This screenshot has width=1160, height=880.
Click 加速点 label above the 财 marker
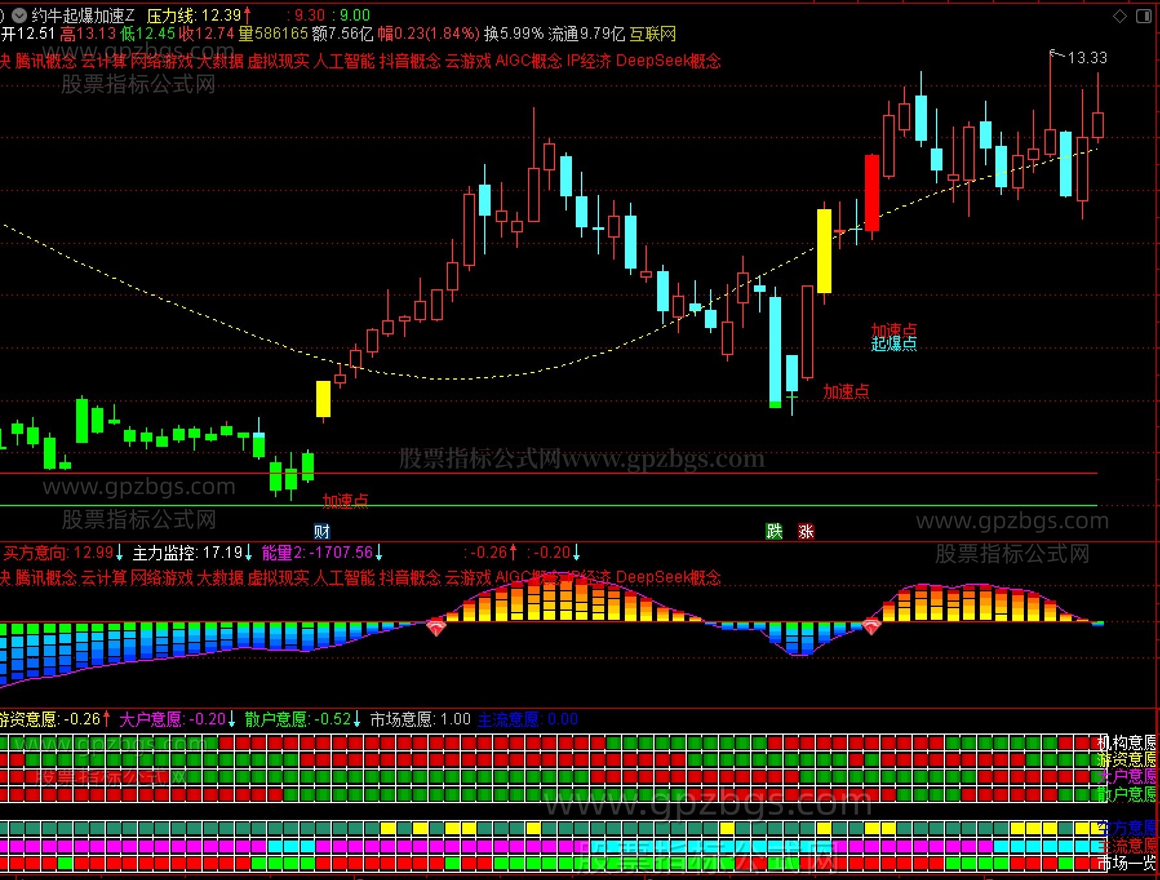click(345, 500)
